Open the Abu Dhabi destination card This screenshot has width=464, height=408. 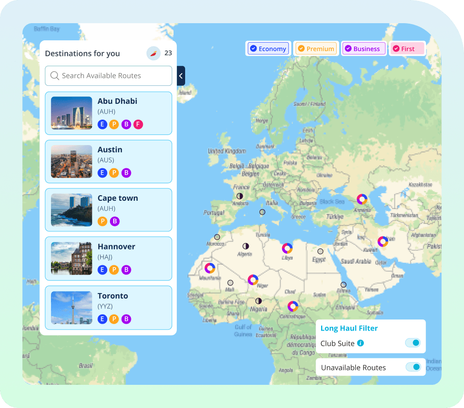[x=108, y=113]
